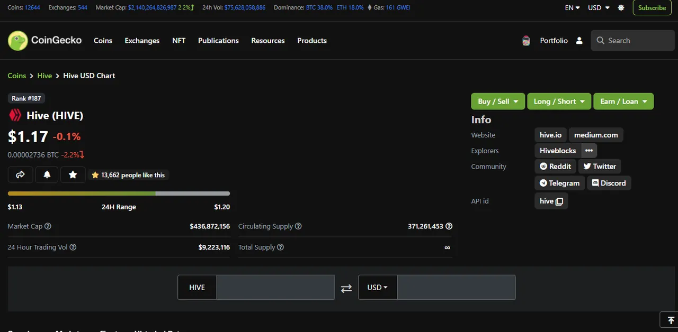Click Market Cap info question icon
Viewport: 678px width, 332px height.
pos(48,226)
